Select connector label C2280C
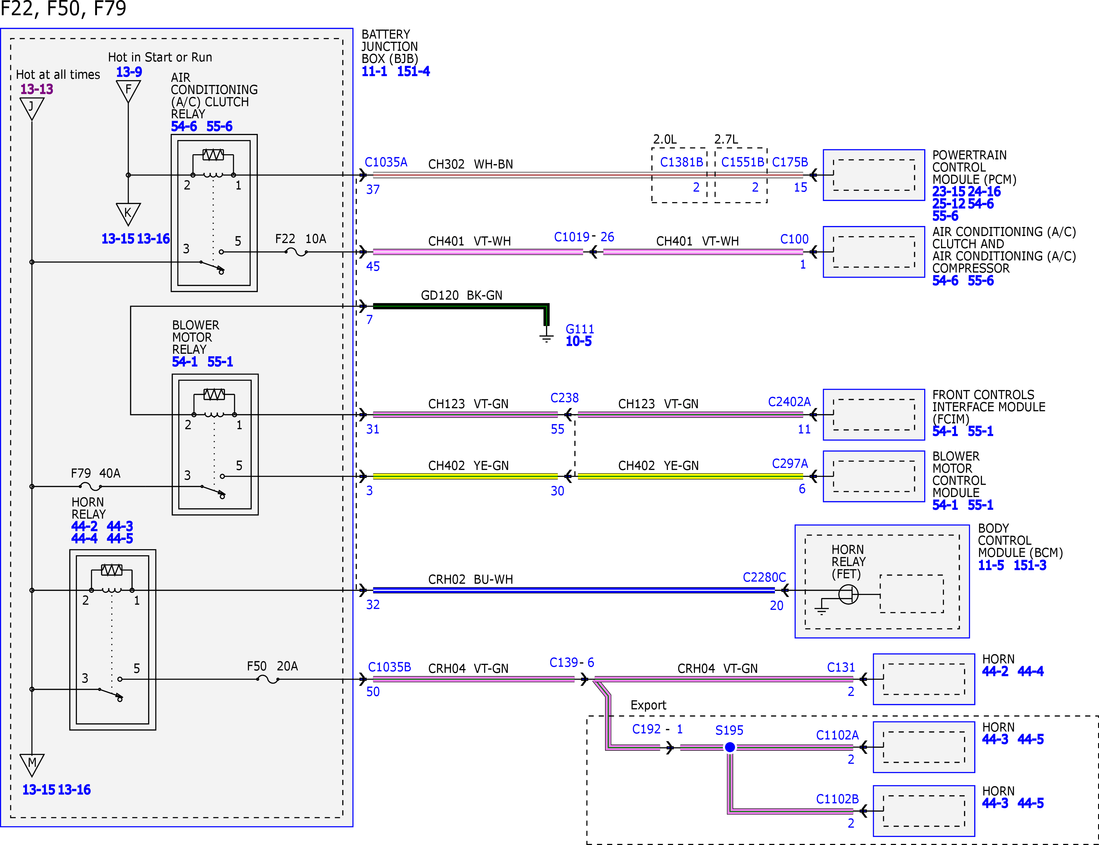Image resolution: width=1099 pixels, height=845 pixels. pos(764,577)
